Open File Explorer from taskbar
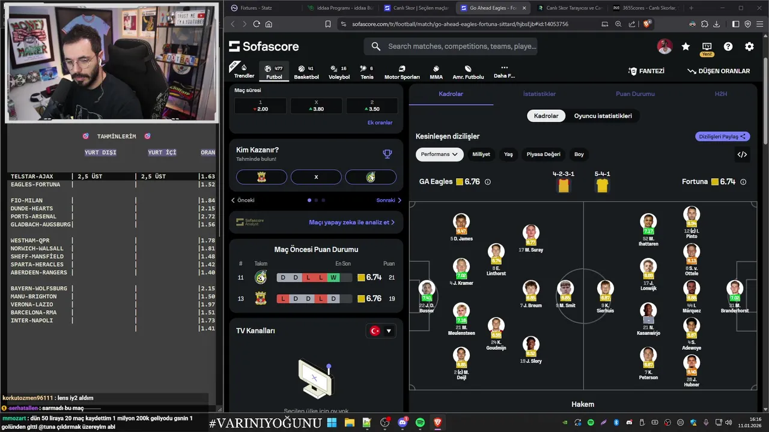Screen dimensions: 769x432 pos(349,423)
